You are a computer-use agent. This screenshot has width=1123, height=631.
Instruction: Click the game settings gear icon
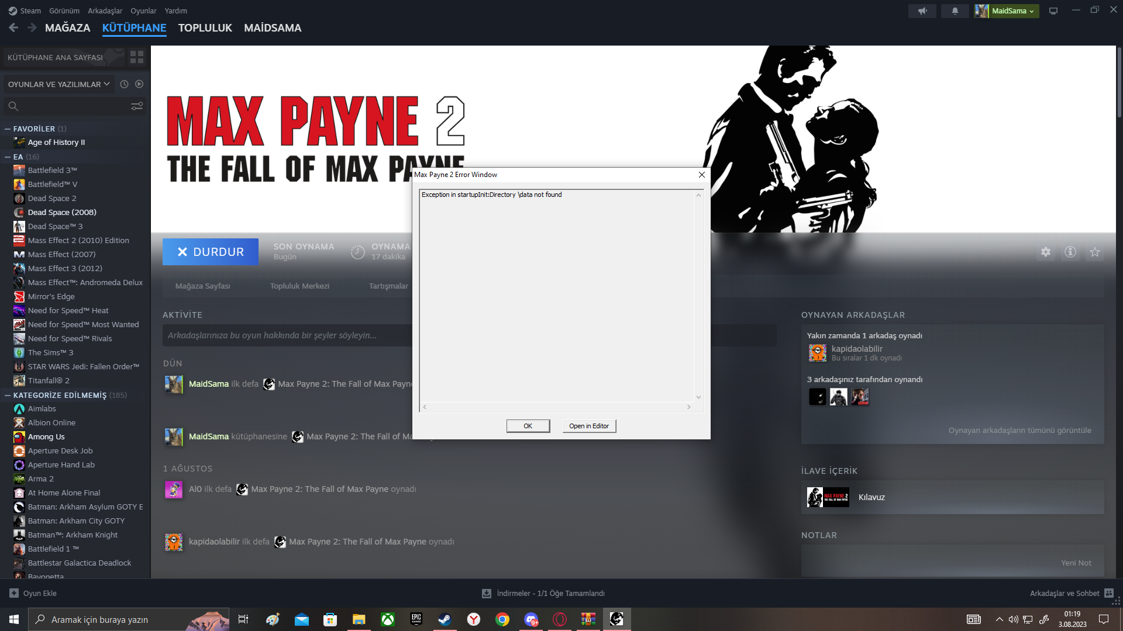[1046, 252]
